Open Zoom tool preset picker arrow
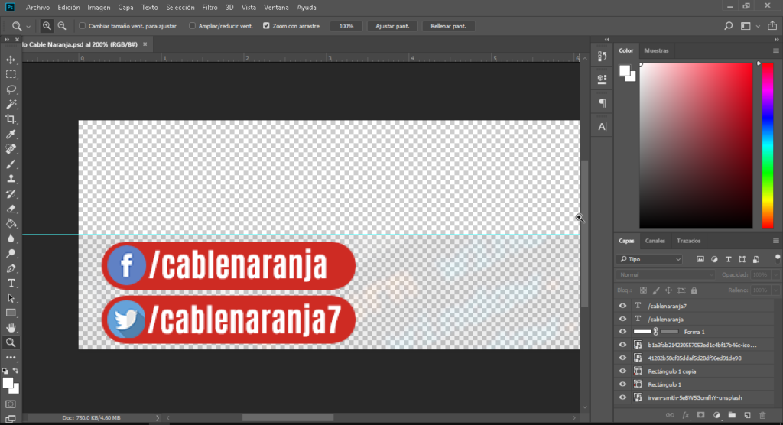 click(x=28, y=27)
